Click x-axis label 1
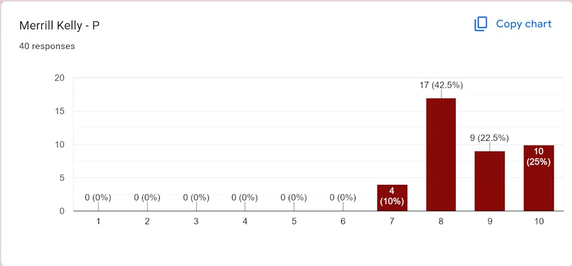This screenshot has width=572, height=266. click(x=98, y=221)
